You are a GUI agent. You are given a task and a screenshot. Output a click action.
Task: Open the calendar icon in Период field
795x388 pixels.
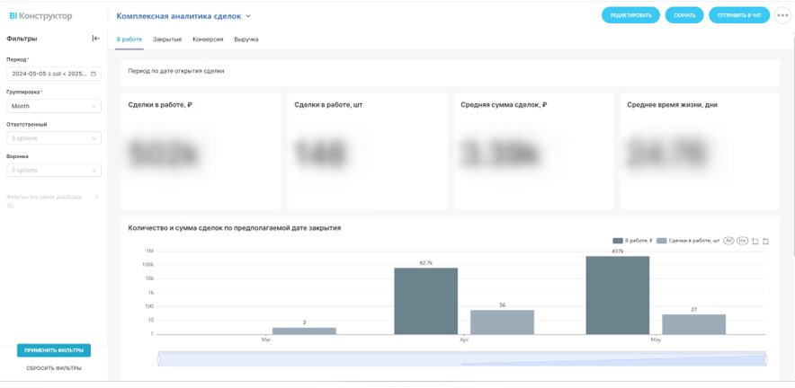point(94,74)
